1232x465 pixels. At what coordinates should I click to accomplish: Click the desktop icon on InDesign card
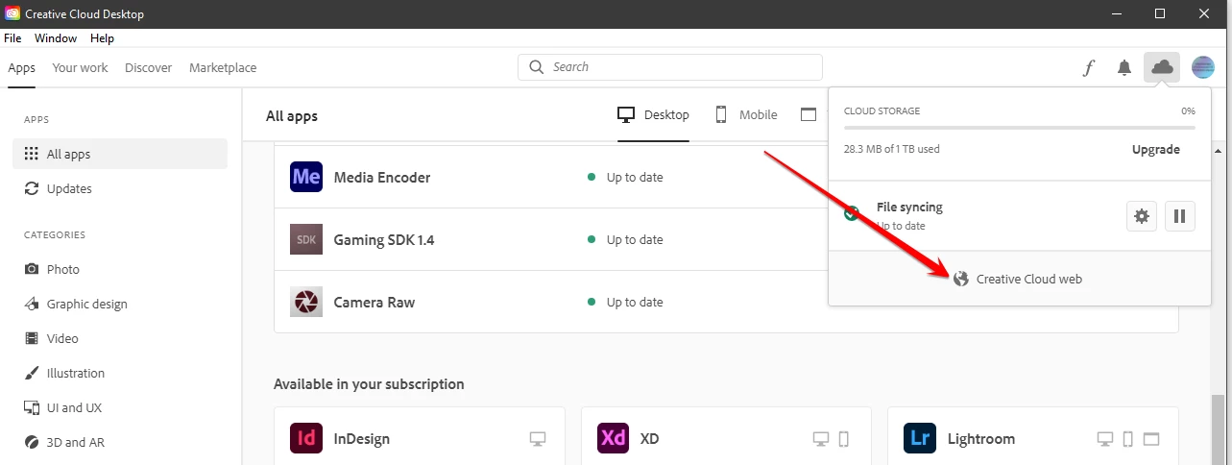pos(538,439)
